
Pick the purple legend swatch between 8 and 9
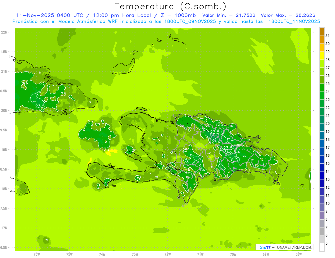(322, 215)
